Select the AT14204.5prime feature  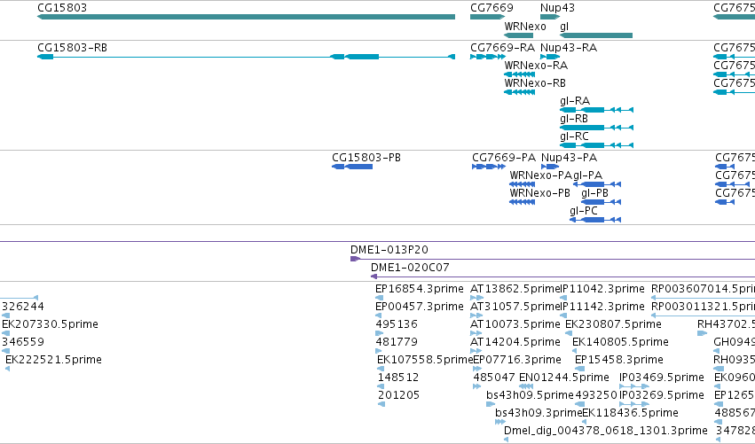click(x=476, y=351)
